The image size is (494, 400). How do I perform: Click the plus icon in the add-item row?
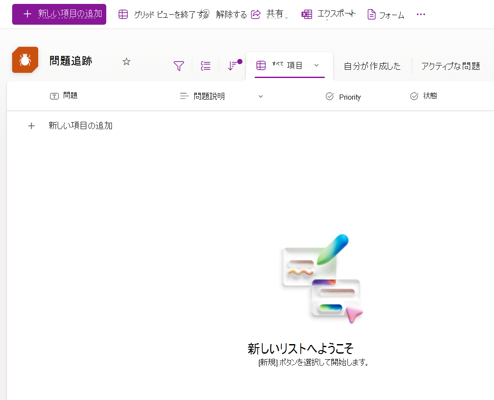(31, 126)
